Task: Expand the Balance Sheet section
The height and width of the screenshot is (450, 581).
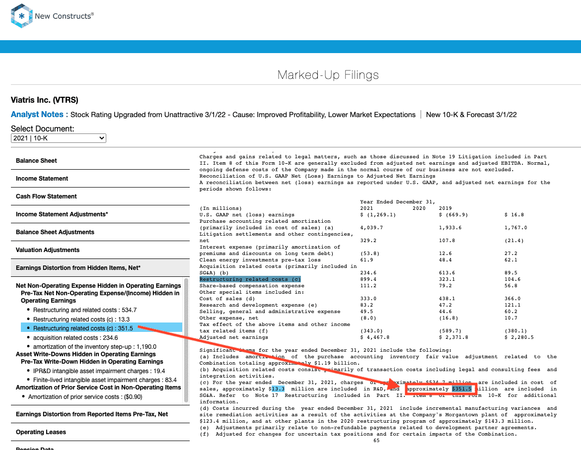Action: 100,161
